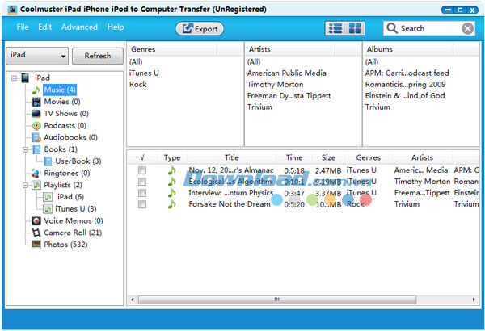Tick the checkbox for Forsake Not the Dream
Viewport: 485px width, 331px height.
[x=142, y=204]
